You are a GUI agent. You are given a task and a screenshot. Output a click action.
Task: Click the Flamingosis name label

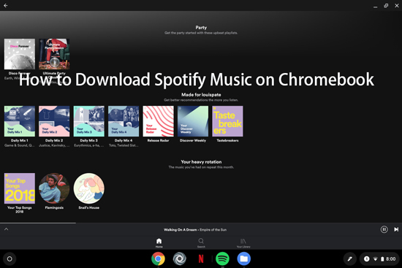[x=54, y=207]
